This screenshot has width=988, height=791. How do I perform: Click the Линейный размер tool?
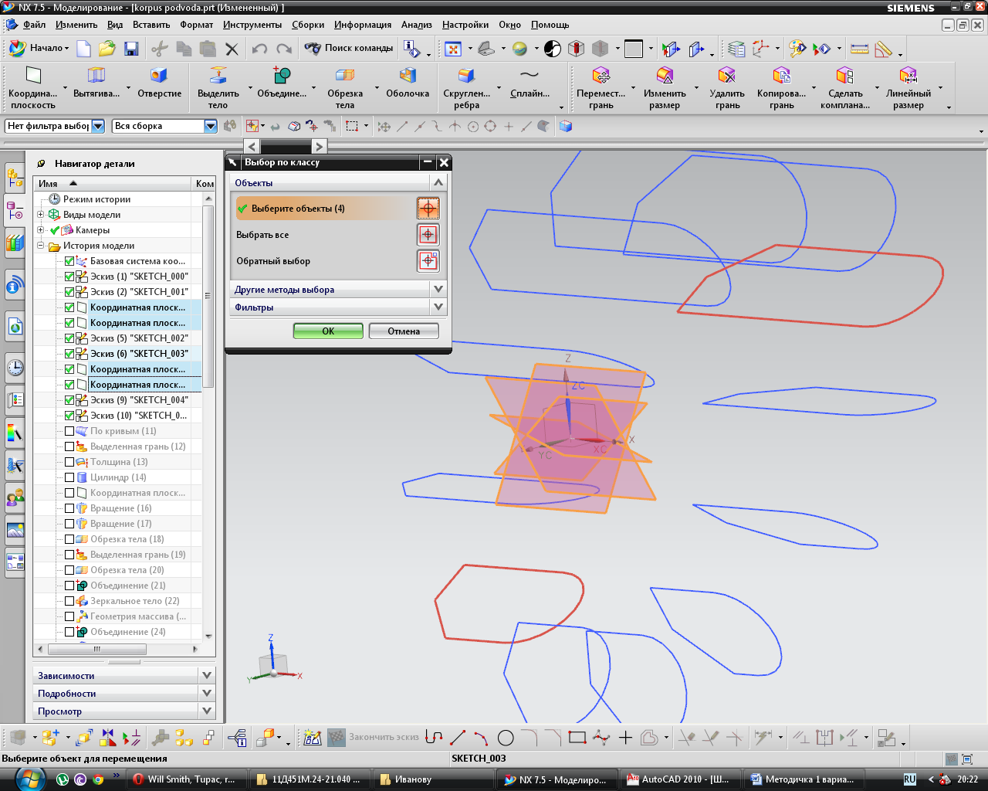coord(908,87)
